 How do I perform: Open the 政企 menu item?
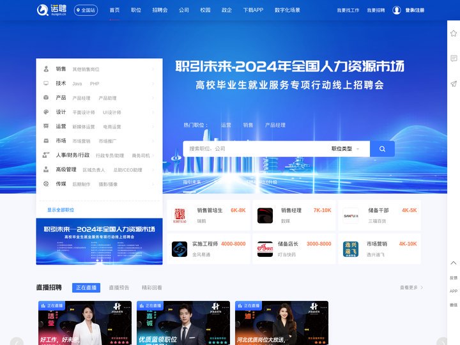click(x=226, y=10)
